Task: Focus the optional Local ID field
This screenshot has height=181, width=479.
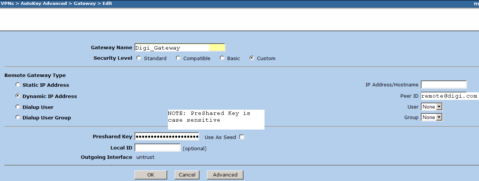Action: 157,148
